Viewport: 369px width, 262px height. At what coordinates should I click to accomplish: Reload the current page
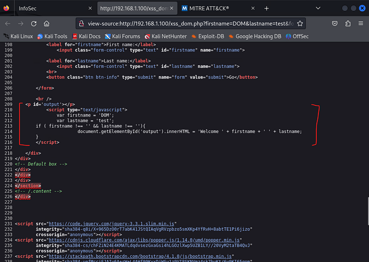34,24
